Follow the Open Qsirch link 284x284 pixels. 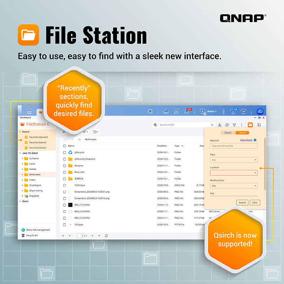(x=246, y=140)
